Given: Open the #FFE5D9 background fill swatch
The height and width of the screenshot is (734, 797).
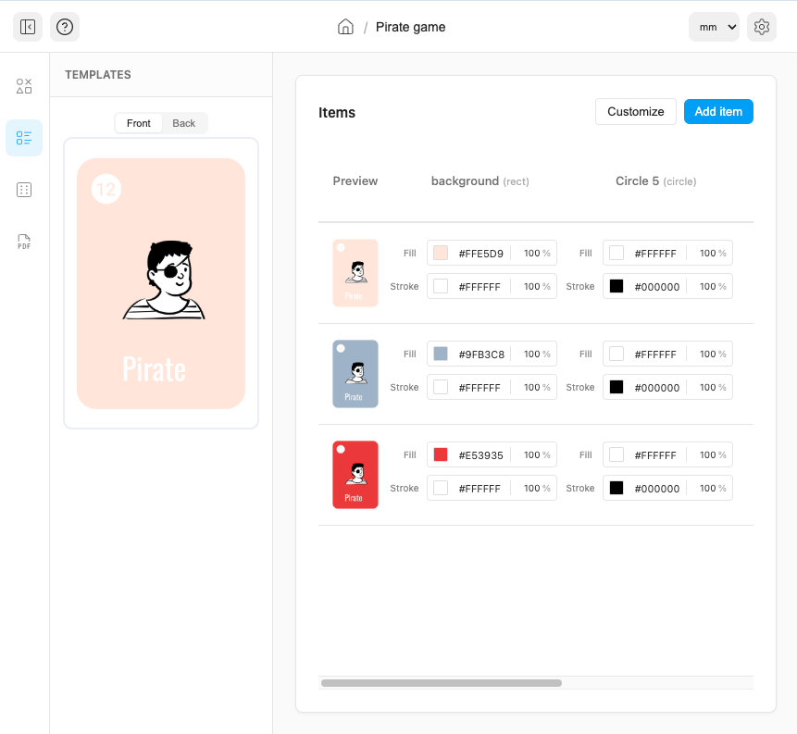Looking at the screenshot, I should [441, 253].
